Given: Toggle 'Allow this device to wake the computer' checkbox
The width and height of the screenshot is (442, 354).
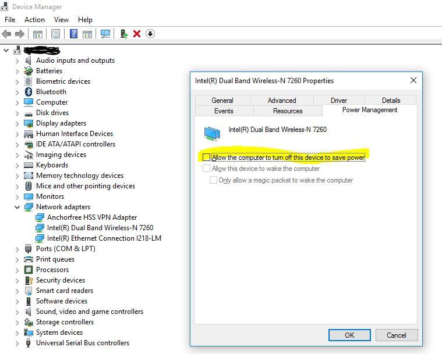Looking at the screenshot, I should point(206,168).
